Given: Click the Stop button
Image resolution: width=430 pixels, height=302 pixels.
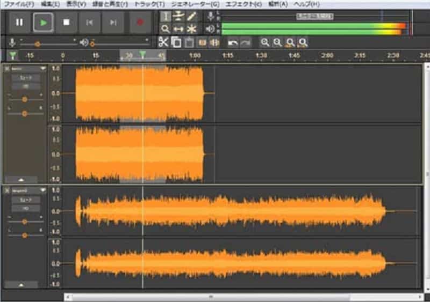Looking at the screenshot, I should pos(66,22).
